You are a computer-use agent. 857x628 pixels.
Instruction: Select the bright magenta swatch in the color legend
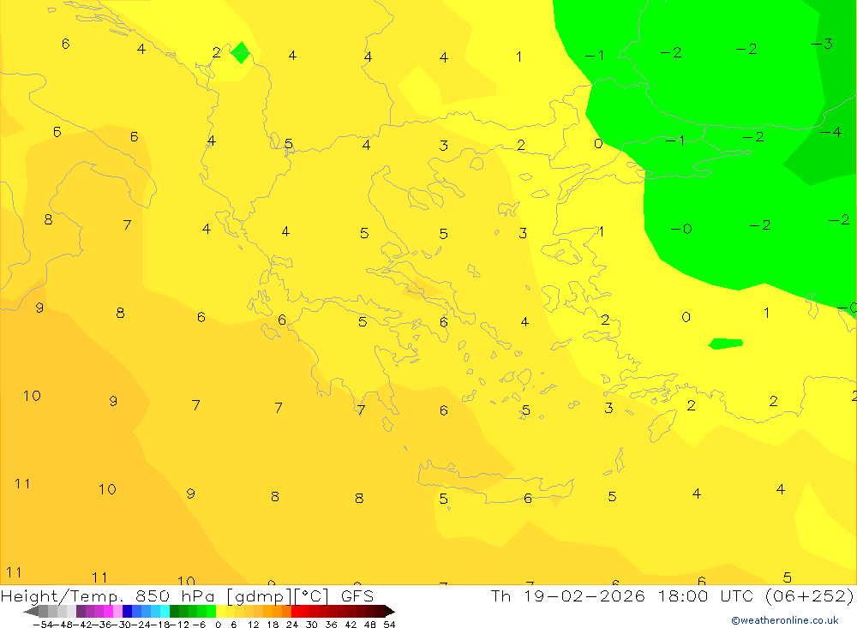108,611
